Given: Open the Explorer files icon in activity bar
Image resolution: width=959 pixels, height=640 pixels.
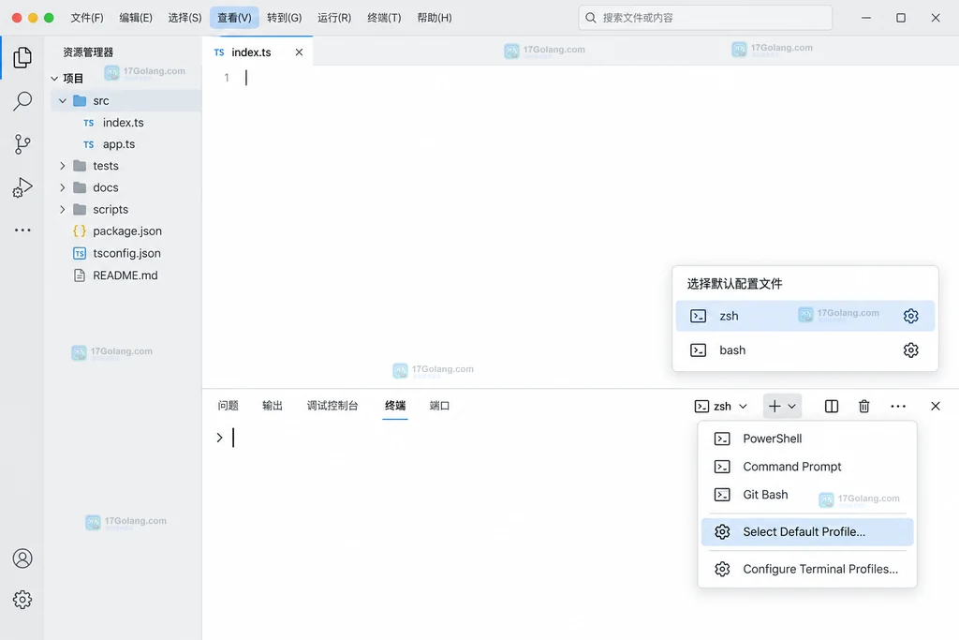Looking at the screenshot, I should click(22, 57).
